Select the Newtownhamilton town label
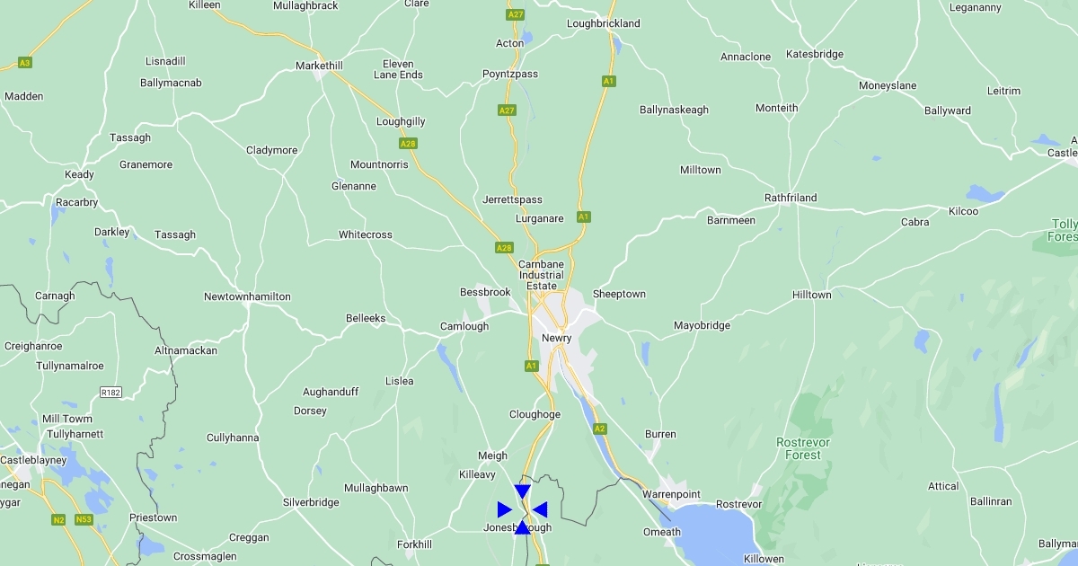This screenshot has height=566, width=1078. pyautogui.click(x=247, y=296)
